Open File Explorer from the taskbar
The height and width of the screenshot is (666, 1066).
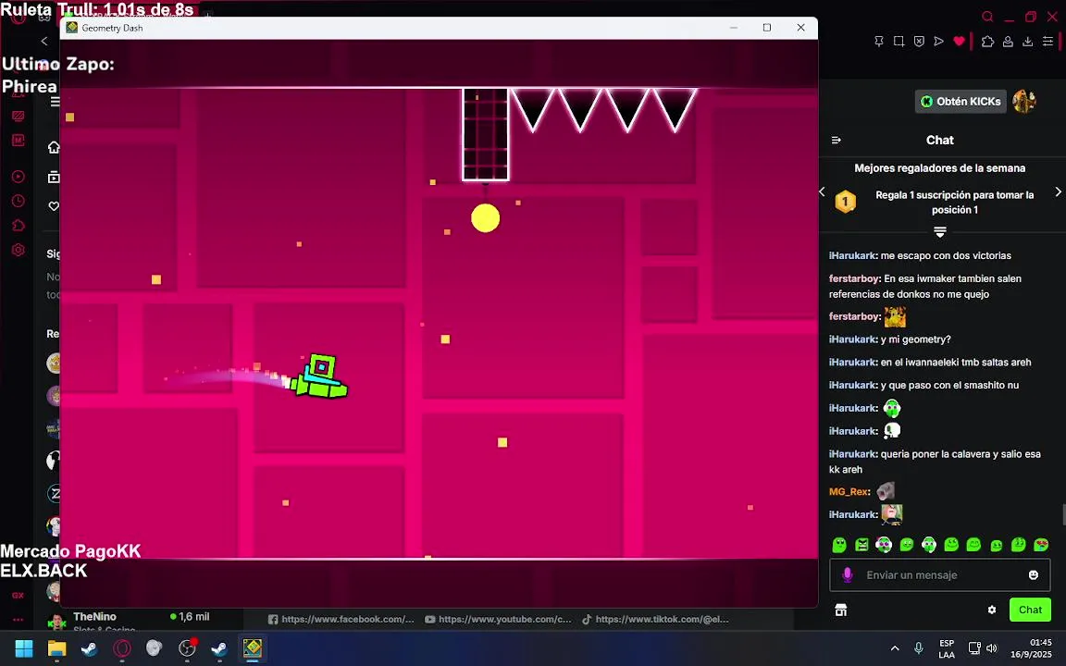click(x=57, y=648)
